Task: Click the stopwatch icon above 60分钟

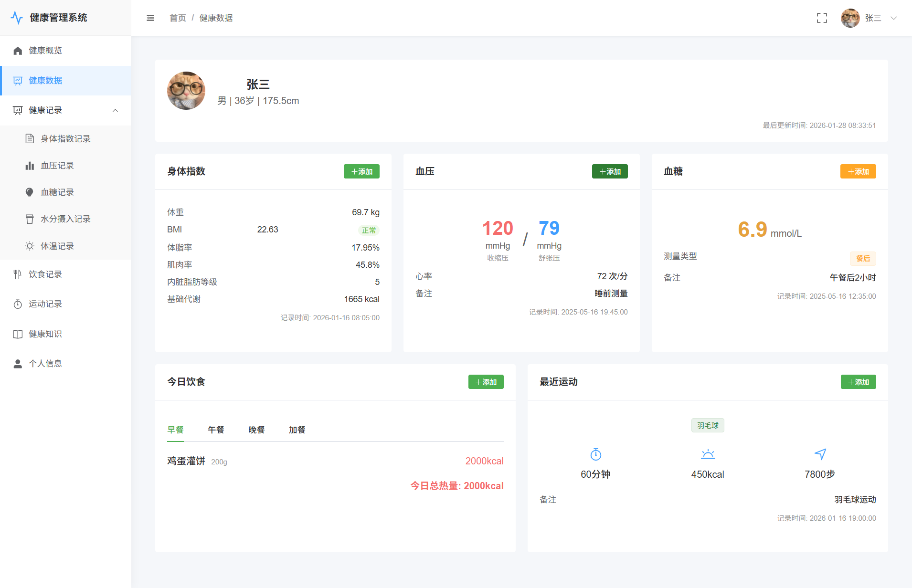Action: coord(595,454)
